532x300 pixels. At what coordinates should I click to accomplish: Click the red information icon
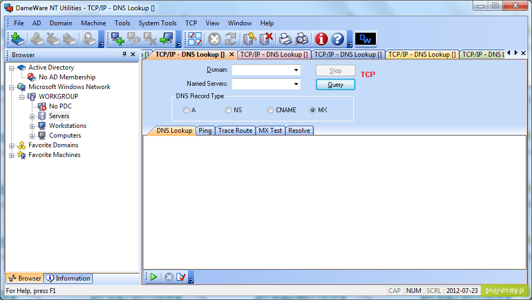pyautogui.click(x=321, y=39)
